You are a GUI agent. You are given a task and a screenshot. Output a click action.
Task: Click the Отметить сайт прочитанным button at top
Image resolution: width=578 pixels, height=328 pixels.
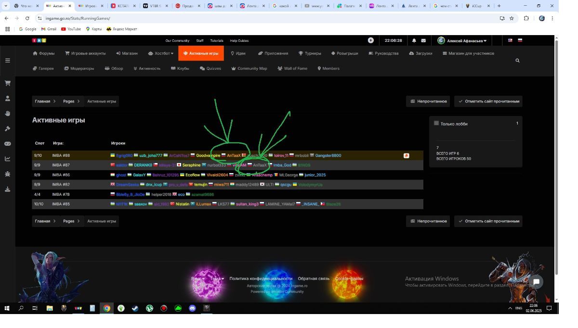pyautogui.click(x=488, y=101)
